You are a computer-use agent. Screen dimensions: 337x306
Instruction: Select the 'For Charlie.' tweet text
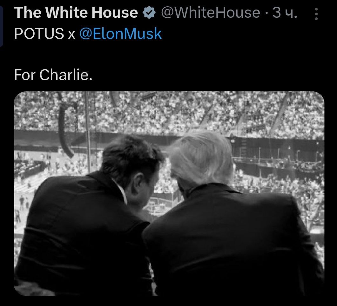53,75
